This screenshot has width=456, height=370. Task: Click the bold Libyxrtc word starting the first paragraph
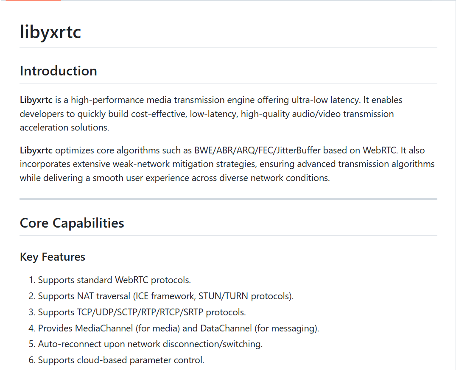(x=36, y=100)
